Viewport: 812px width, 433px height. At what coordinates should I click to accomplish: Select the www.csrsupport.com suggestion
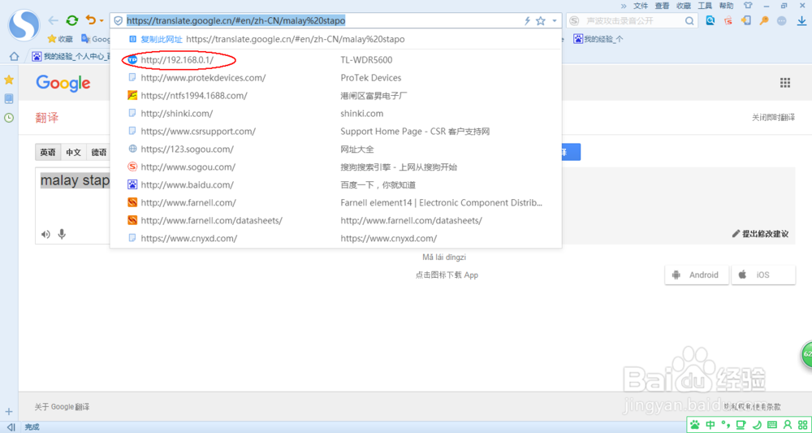(x=335, y=132)
